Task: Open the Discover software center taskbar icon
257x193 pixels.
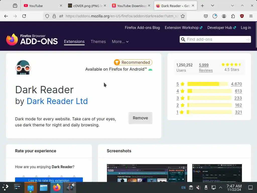Action: (x=30, y=188)
